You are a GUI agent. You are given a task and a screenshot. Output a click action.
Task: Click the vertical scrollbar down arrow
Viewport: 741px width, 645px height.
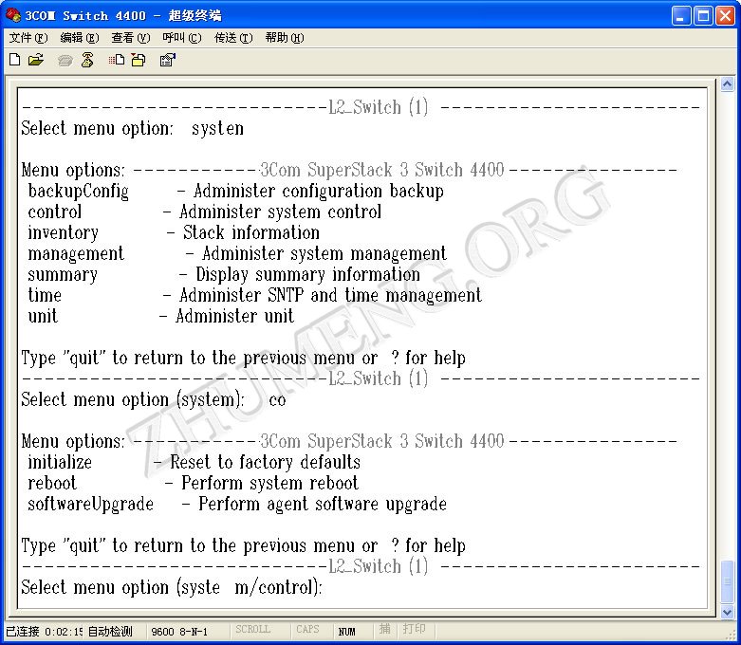[x=728, y=613]
